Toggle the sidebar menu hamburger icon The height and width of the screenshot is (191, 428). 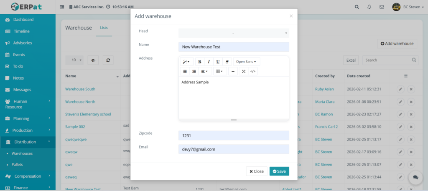click(62, 7)
